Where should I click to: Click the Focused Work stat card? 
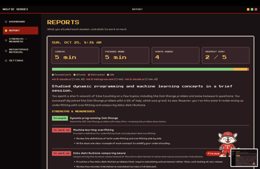click(x=125, y=55)
